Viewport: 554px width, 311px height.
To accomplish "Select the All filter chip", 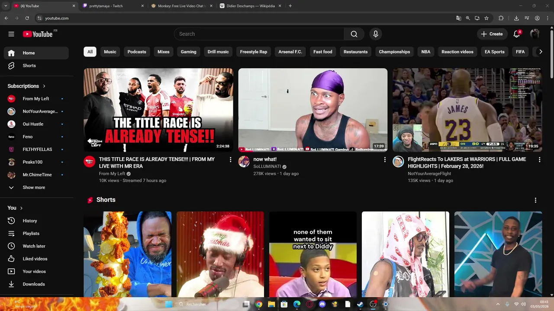I will (90, 52).
